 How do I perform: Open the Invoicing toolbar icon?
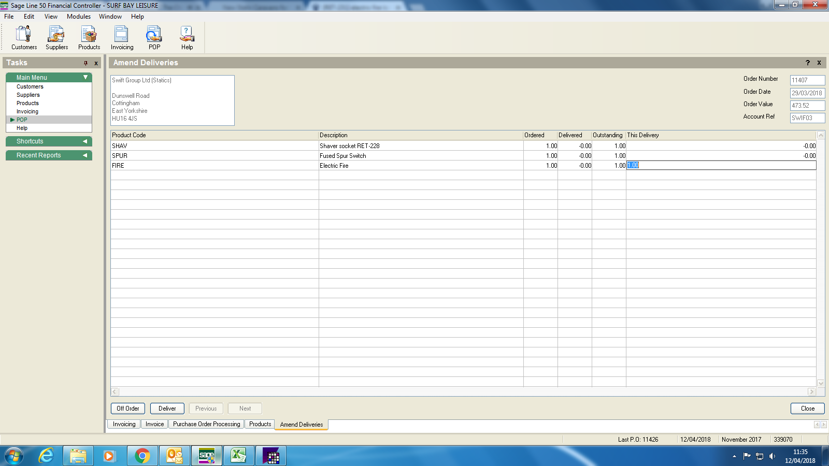tap(122, 38)
